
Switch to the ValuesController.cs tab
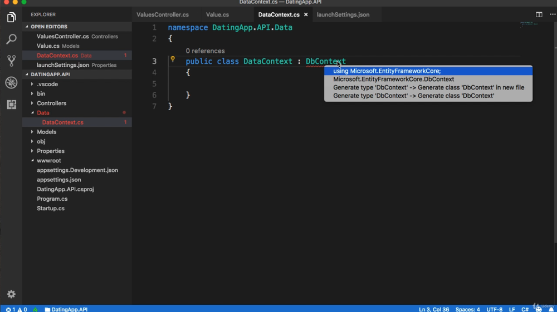[x=163, y=14]
